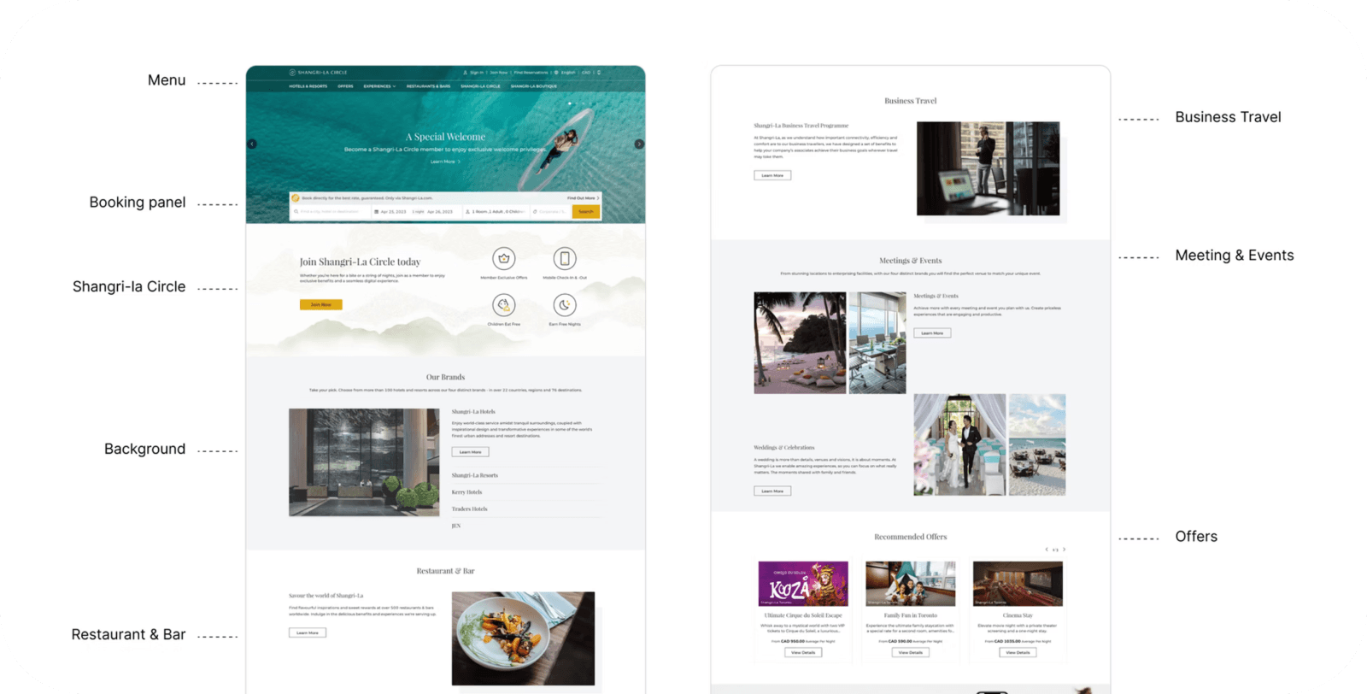The image size is (1367, 694).
Task: Click the special rate code icon
Action: (x=535, y=212)
